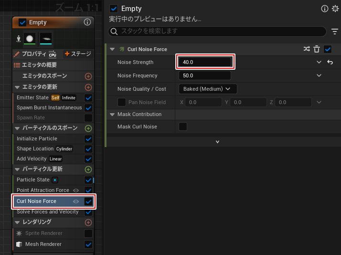Click the CPU sim target icon
Viewport: 341px width, 255px height.
[x=53, y=54]
